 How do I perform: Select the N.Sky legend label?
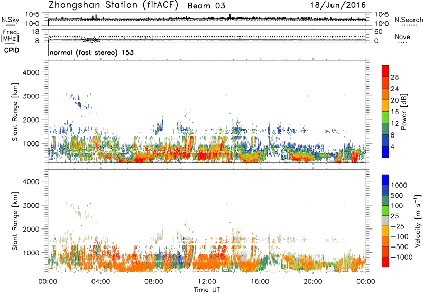[10, 20]
